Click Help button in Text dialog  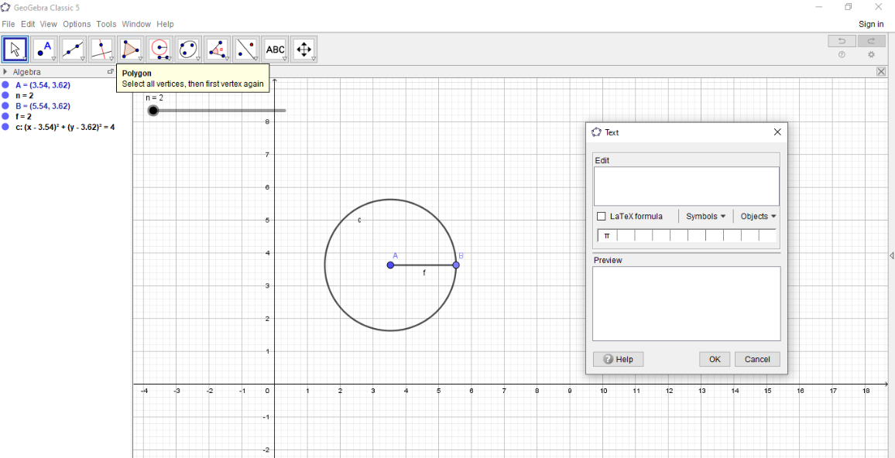coord(619,359)
